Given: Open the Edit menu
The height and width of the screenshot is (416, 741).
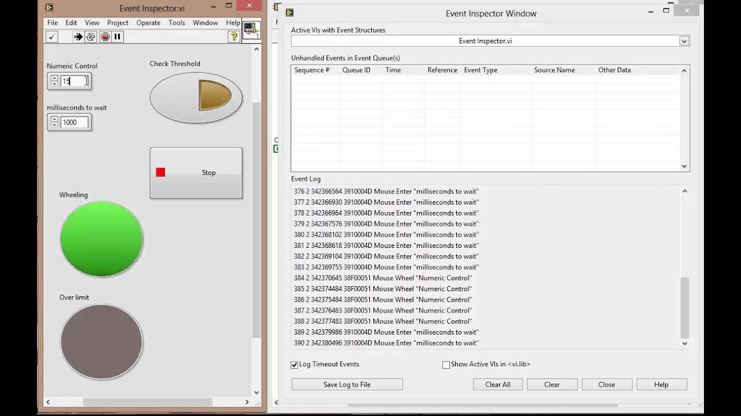Looking at the screenshot, I should point(71,23).
